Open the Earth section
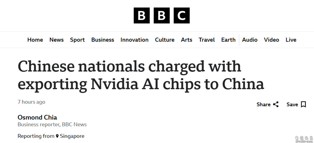Viewport: 314px width, 143px height. point(228,40)
